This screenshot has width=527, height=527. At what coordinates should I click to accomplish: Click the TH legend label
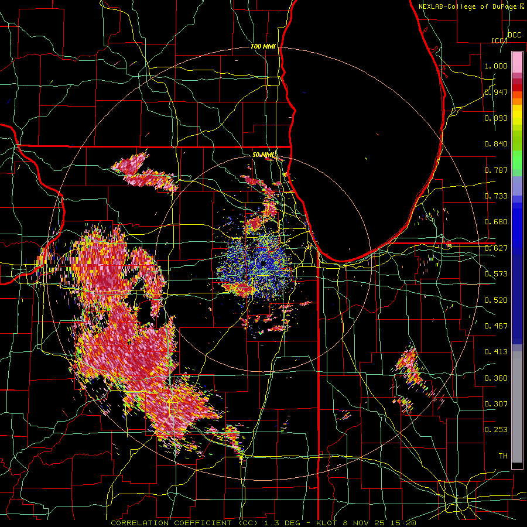(503, 456)
